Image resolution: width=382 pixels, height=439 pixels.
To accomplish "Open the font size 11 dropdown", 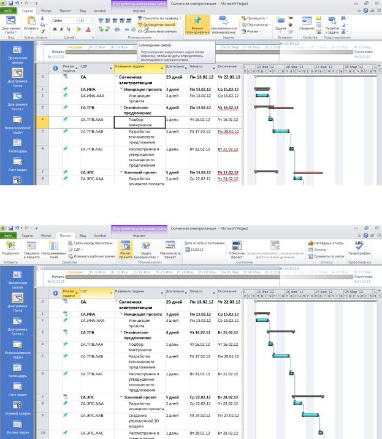I will click(92, 21).
